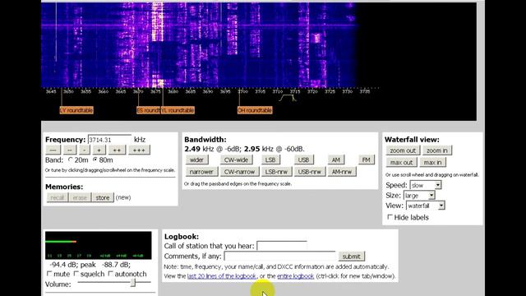Switch to LSB mode

(270, 160)
